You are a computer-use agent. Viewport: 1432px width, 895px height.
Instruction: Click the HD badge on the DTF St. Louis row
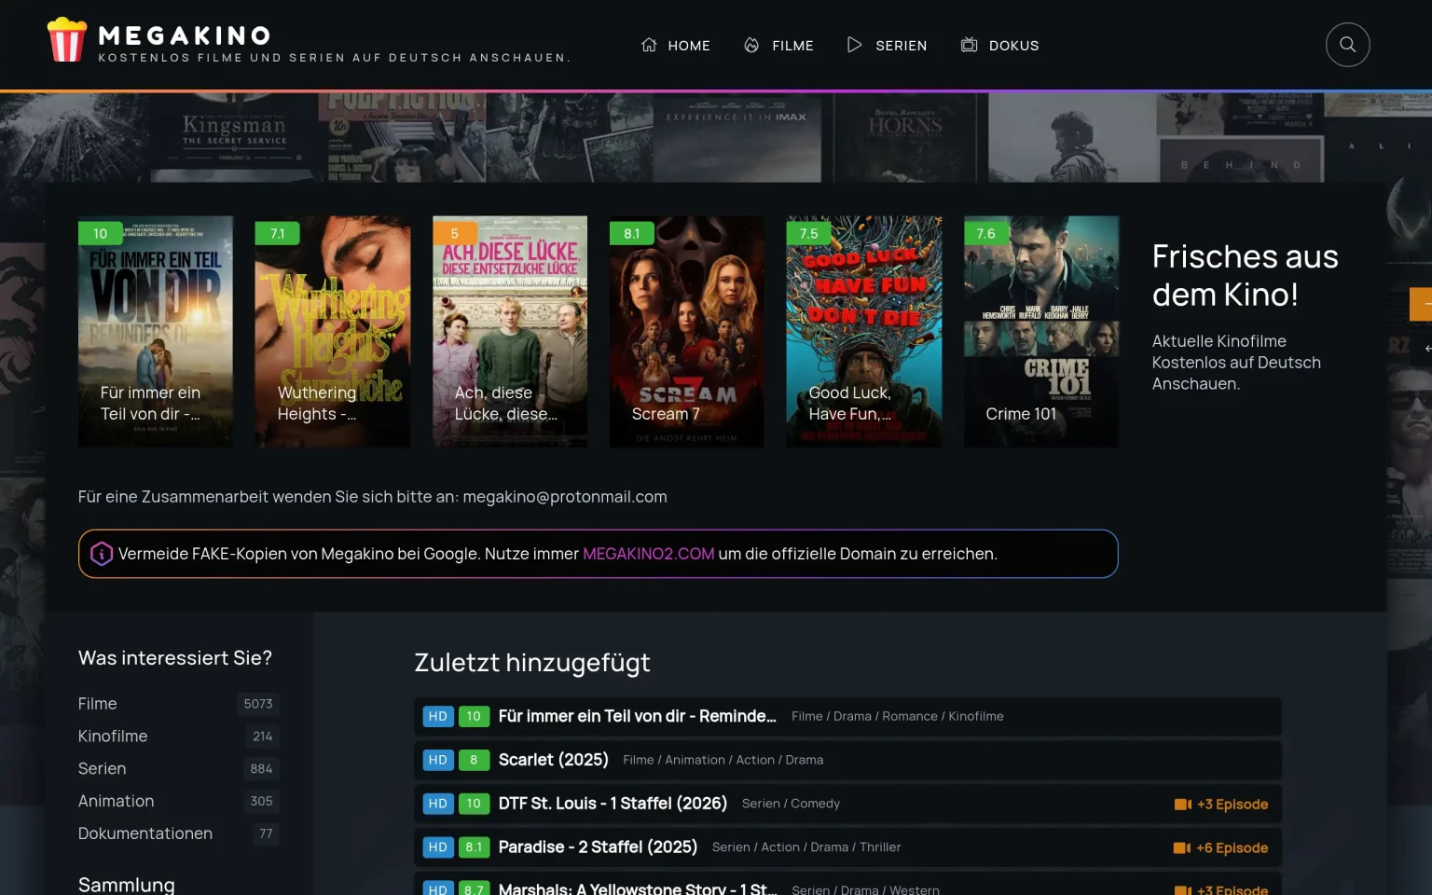pyautogui.click(x=438, y=804)
